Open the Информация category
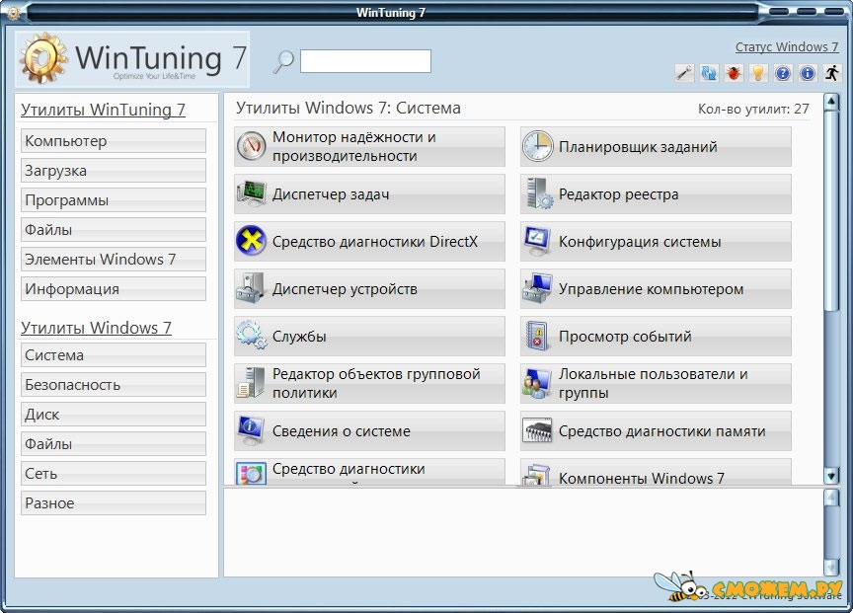This screenshot has width=853, height=613. 114,289
